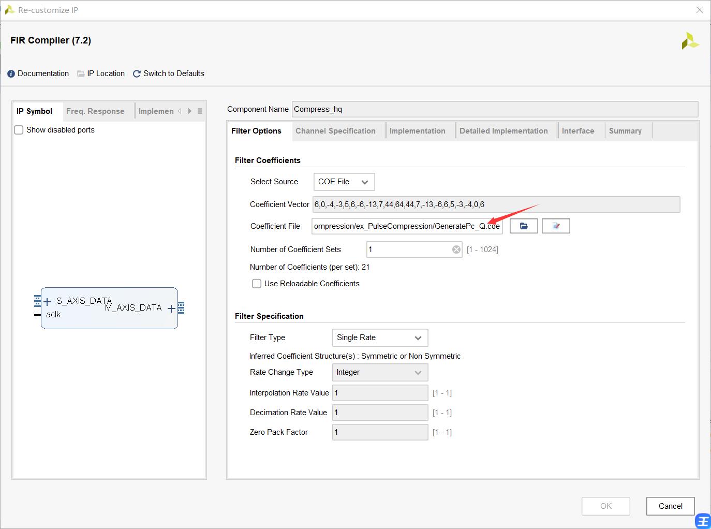Clear the Number of Coefficient Sets field

(x=456, y=249)
